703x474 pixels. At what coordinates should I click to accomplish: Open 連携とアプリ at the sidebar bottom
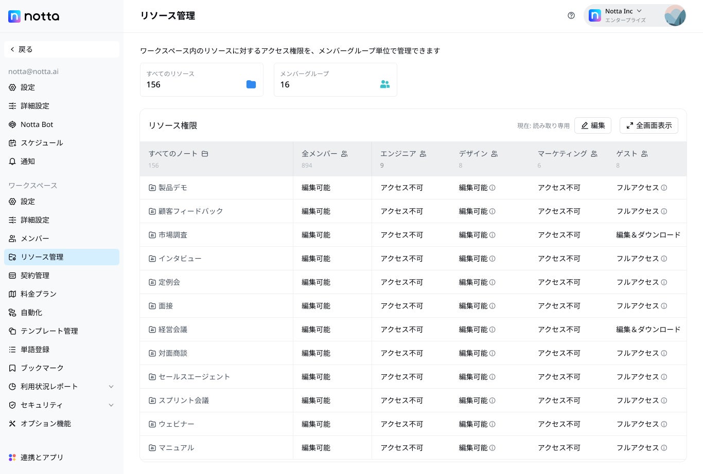[62, 458]
